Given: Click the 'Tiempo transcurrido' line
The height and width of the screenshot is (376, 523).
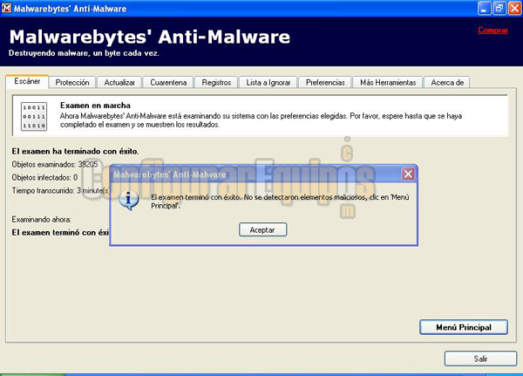Looking at the screenshot, I should (x=61, y=191).
